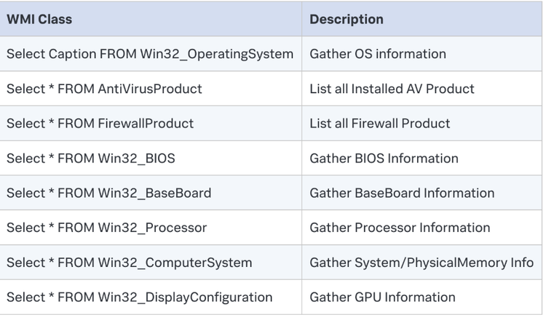546x320 pixels.
Task: Click Gather BaseBoard Information description
Action: [x=402, y=193]
